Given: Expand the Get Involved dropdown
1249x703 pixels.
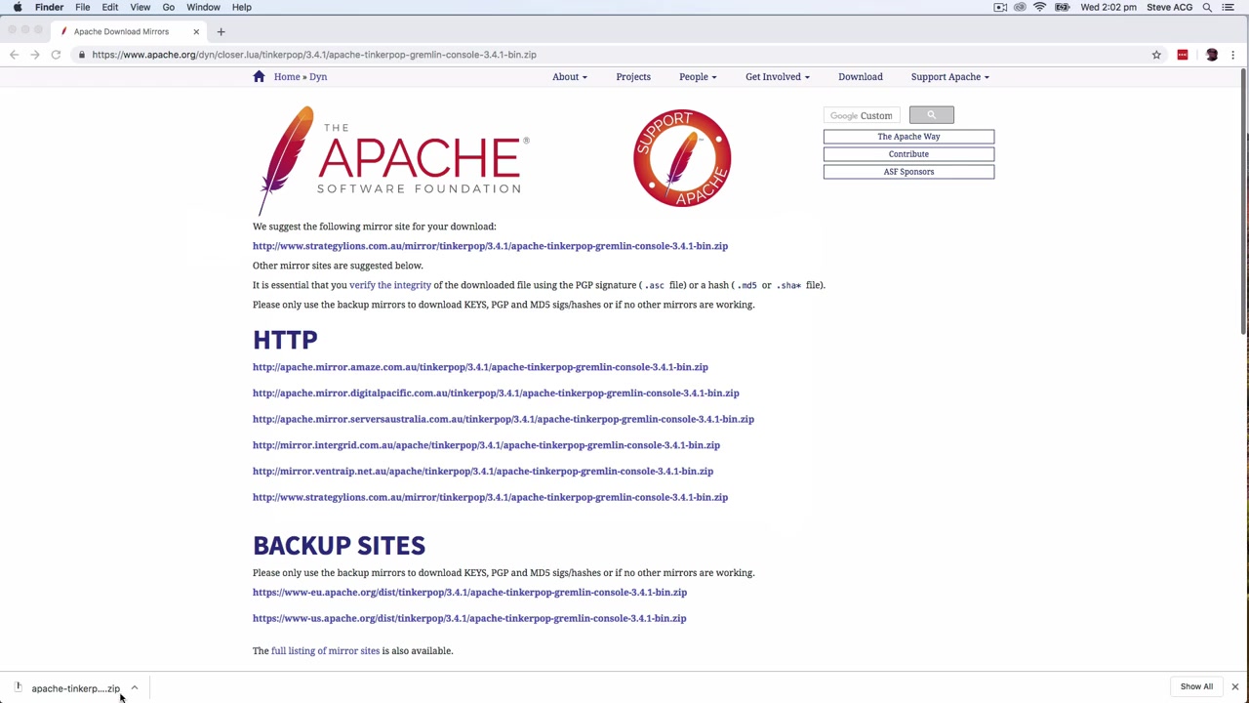Looking at the screenshot, I should point(778,76).
